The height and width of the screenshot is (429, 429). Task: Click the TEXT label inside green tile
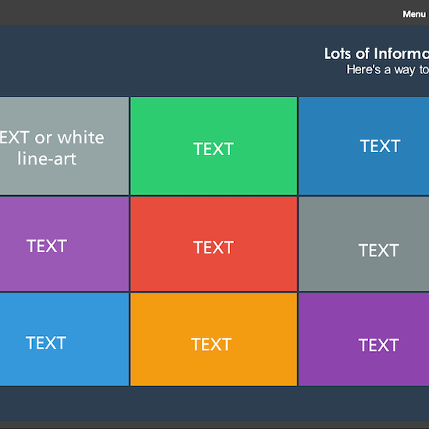click(214, 149)
